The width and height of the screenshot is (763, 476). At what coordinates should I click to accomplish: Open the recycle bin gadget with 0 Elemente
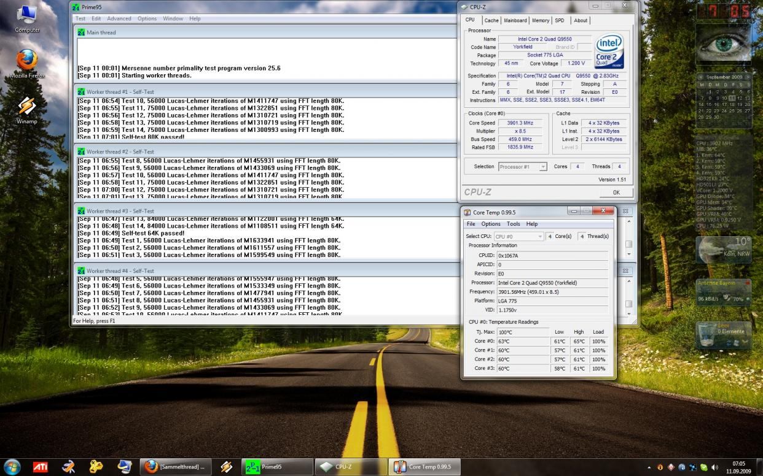coord(723,335)
